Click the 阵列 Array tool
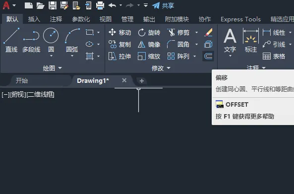This screenshot has width=294, height=194. pyautogui.click(x=178, y=56)
